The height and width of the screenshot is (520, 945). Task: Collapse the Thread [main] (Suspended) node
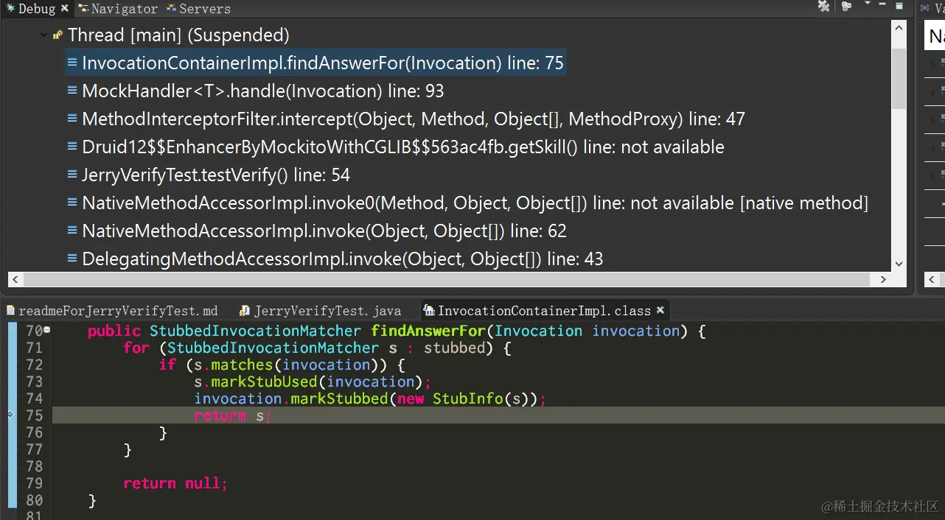[x=43, y=35]
